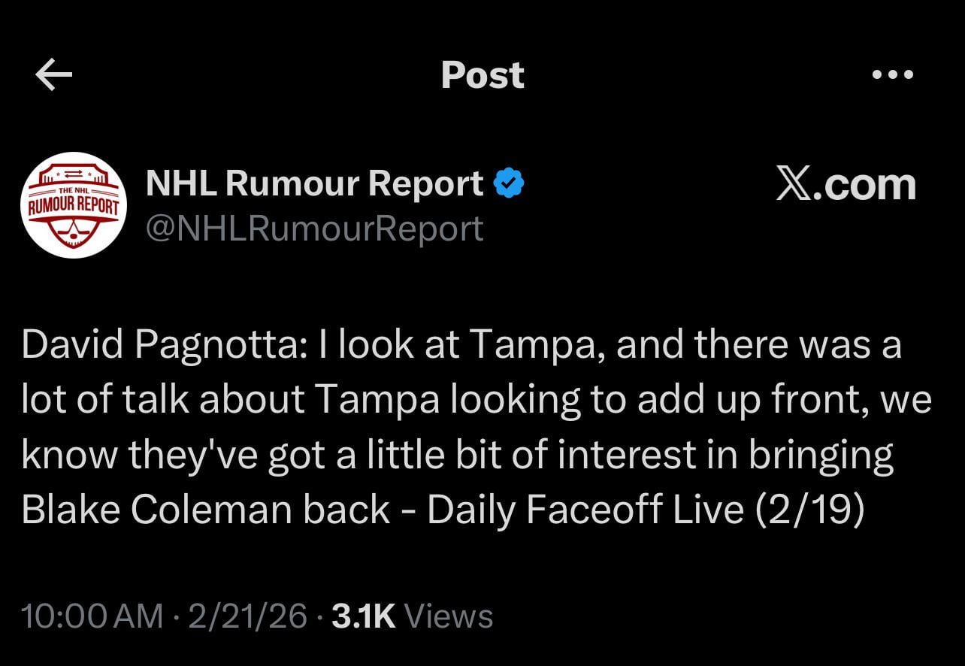The width and height of the screenshot is (965, 666).
Task: Click the "(2/19)" date in post text
Action: (x=806, y=510)
